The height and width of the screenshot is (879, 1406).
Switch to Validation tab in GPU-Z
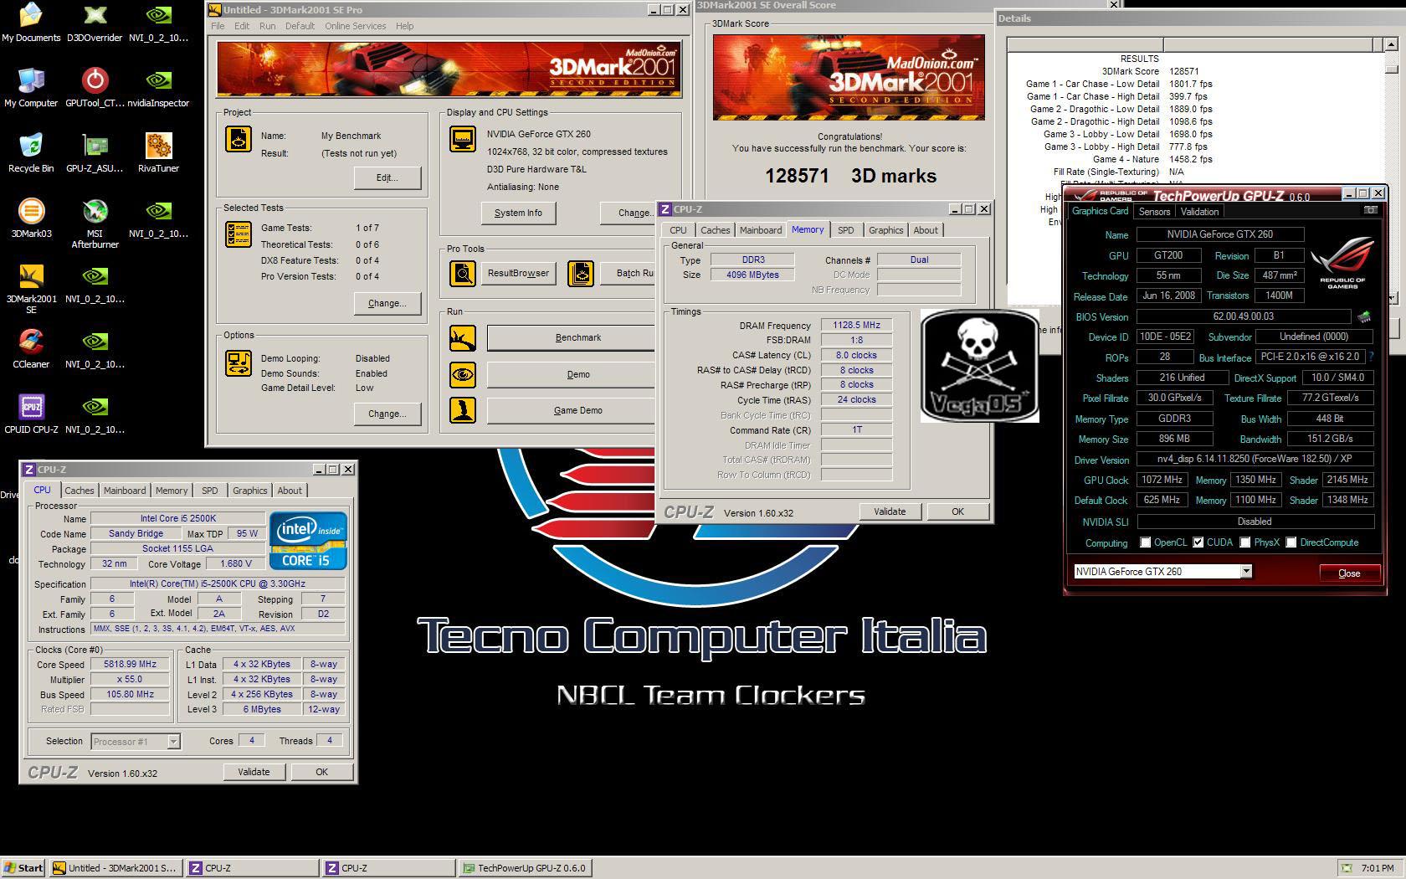1199,212
